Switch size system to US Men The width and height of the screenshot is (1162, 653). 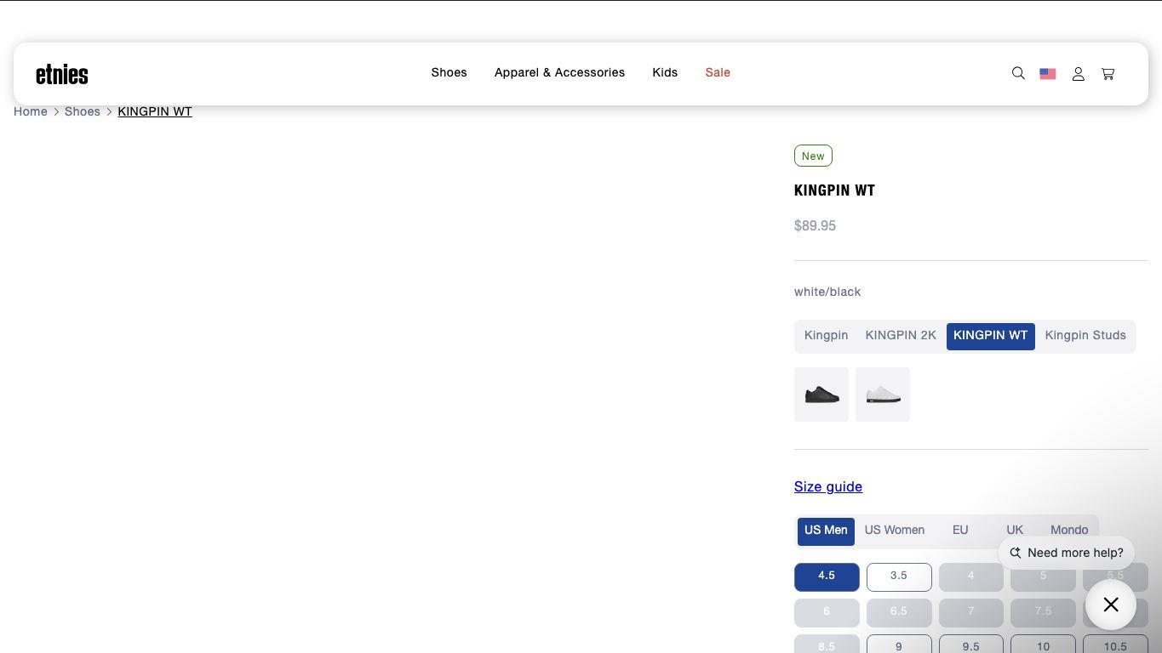click(x=826, y=531)
